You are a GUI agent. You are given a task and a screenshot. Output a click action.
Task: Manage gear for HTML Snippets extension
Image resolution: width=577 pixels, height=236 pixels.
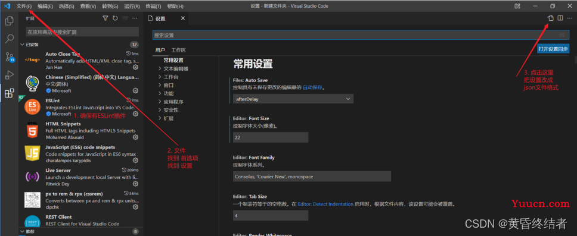point(135,137)
